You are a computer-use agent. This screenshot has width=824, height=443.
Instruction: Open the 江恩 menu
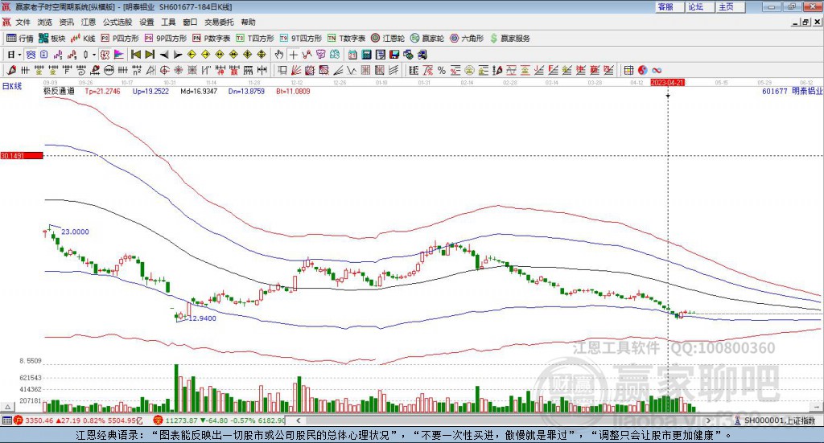[x=88, y=23]
